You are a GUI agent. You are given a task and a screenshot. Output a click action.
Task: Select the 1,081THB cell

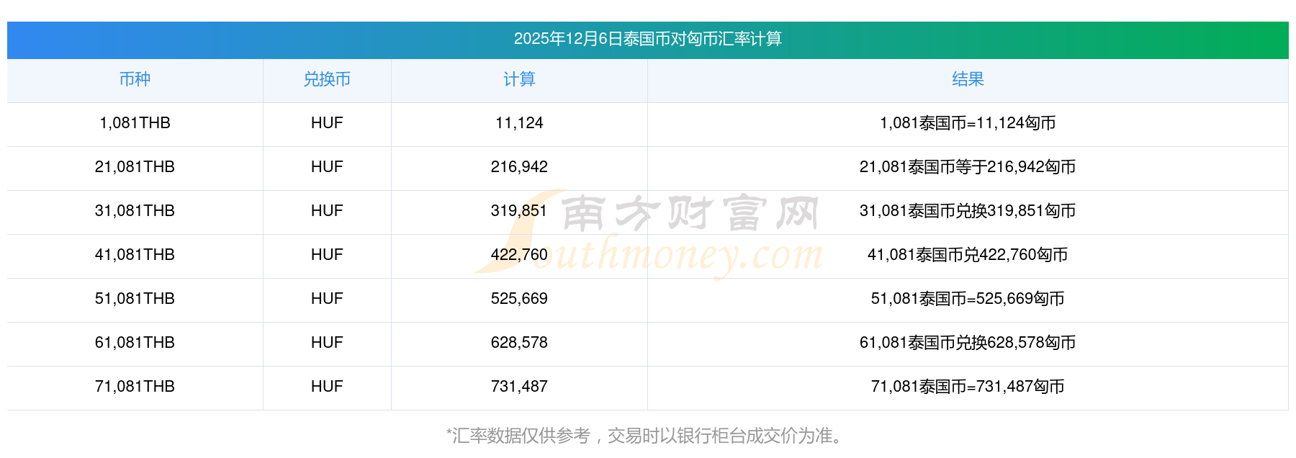point(135,123)
